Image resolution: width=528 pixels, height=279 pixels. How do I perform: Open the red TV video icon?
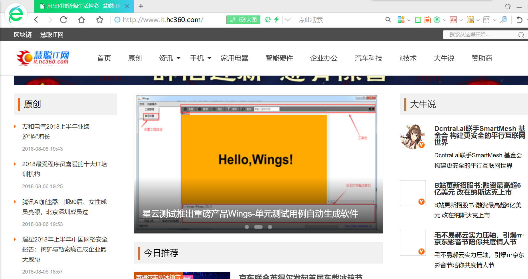[x=427, y=20]
